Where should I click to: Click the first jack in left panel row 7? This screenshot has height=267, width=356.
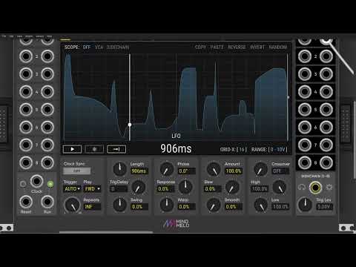coord(26,145)
